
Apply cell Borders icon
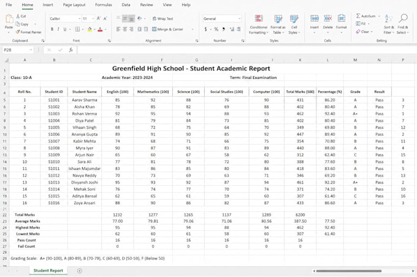coord(77,29)
